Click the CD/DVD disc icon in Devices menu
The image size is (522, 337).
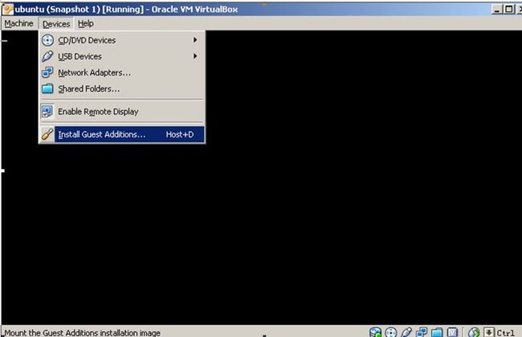point(47,40)
